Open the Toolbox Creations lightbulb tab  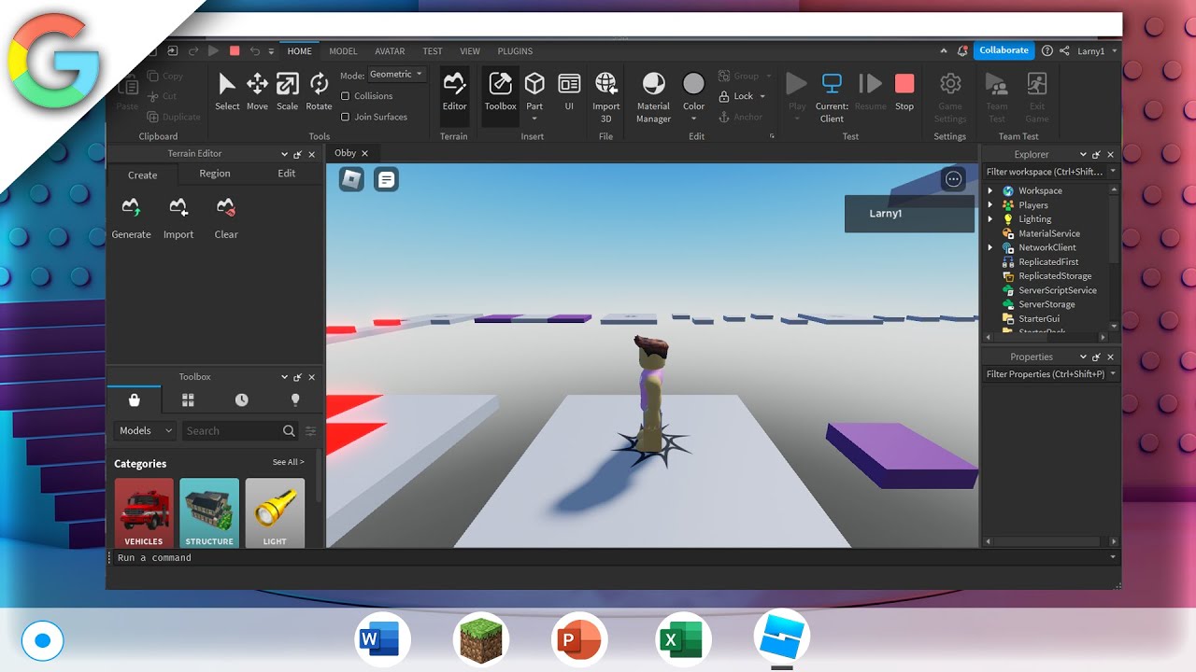coord(295,399)
